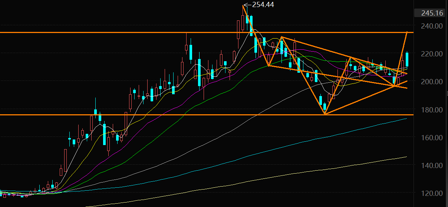Click the 160.00 price axis label

pos(432,138)
